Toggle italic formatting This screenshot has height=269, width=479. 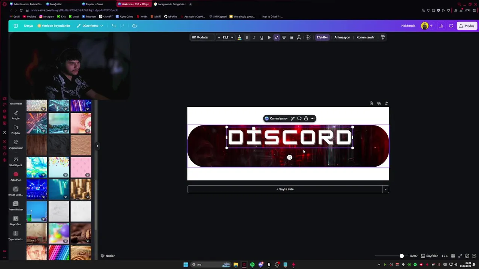[254, 37]
